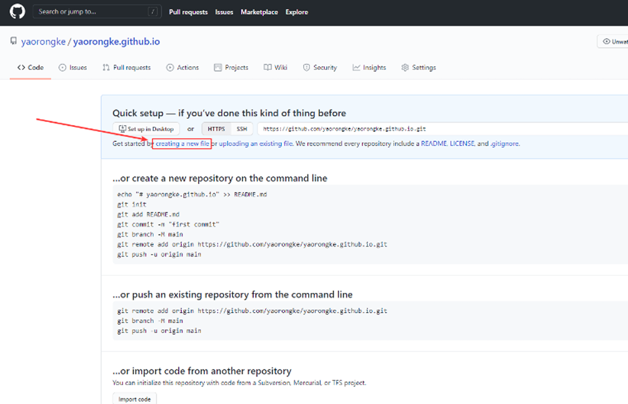This screenshot has width=628, height=404.
Task: Click the repository clone URL field
Action: tap(442, 129)
